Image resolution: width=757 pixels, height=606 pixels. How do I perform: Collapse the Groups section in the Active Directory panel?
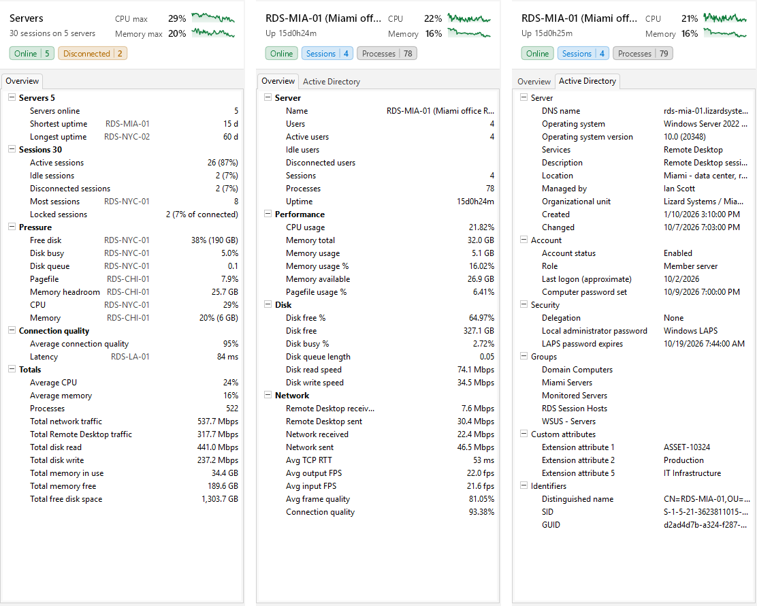coord(524,356)
